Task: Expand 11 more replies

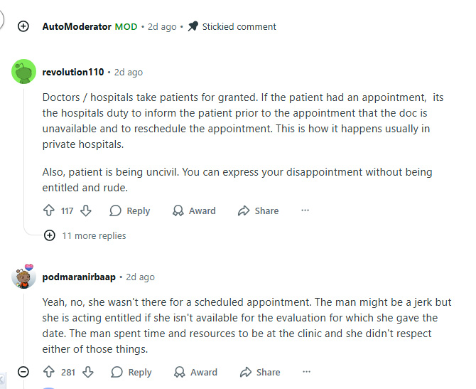Action: point(50,235)
